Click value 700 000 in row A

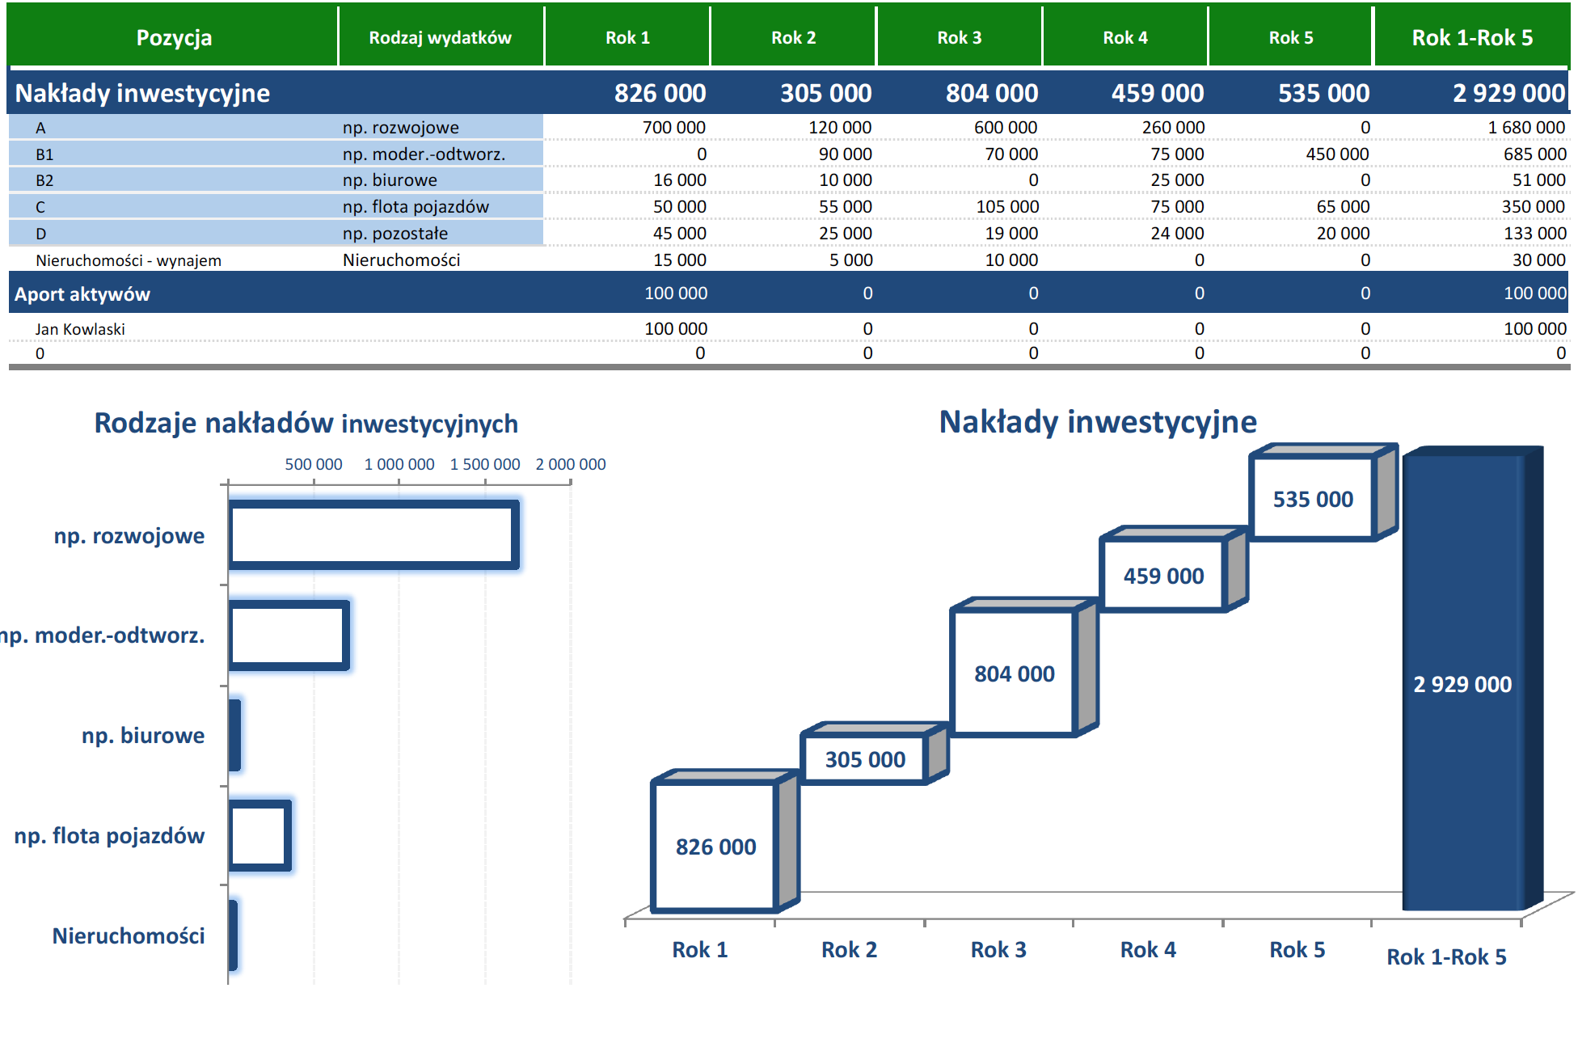[673, 128]
